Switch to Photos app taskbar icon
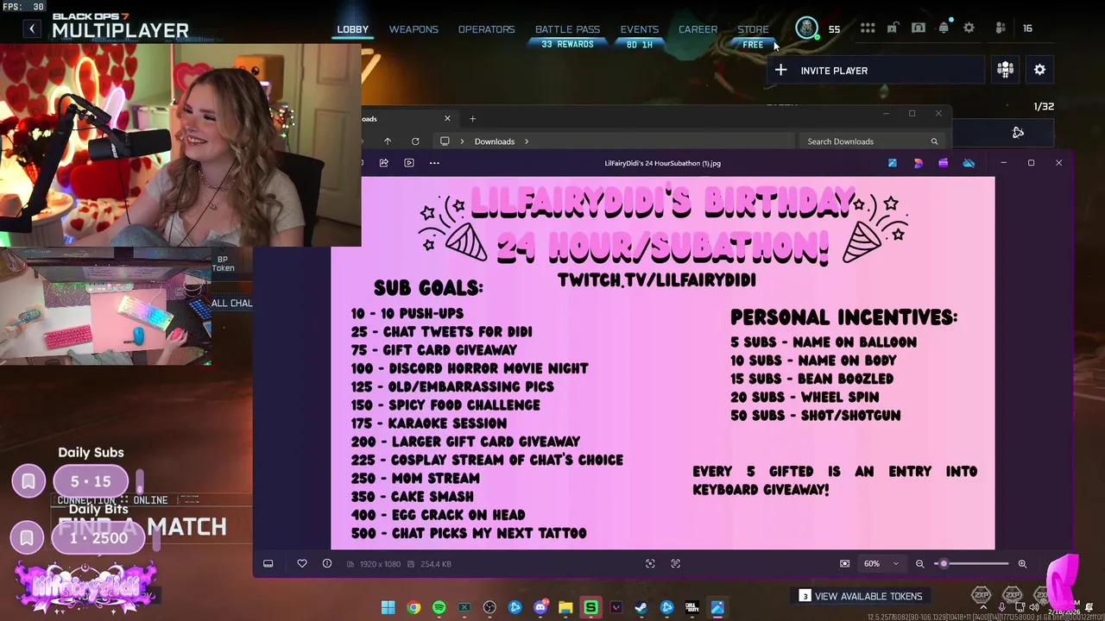Viewport: 1105px width, 621px height. [717, 607]
